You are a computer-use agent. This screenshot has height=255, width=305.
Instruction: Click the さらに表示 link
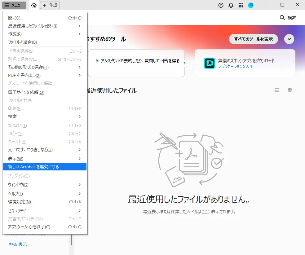tap(18, 244)
